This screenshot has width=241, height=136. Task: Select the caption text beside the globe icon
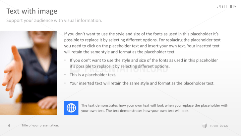click(x=154, y=108)
